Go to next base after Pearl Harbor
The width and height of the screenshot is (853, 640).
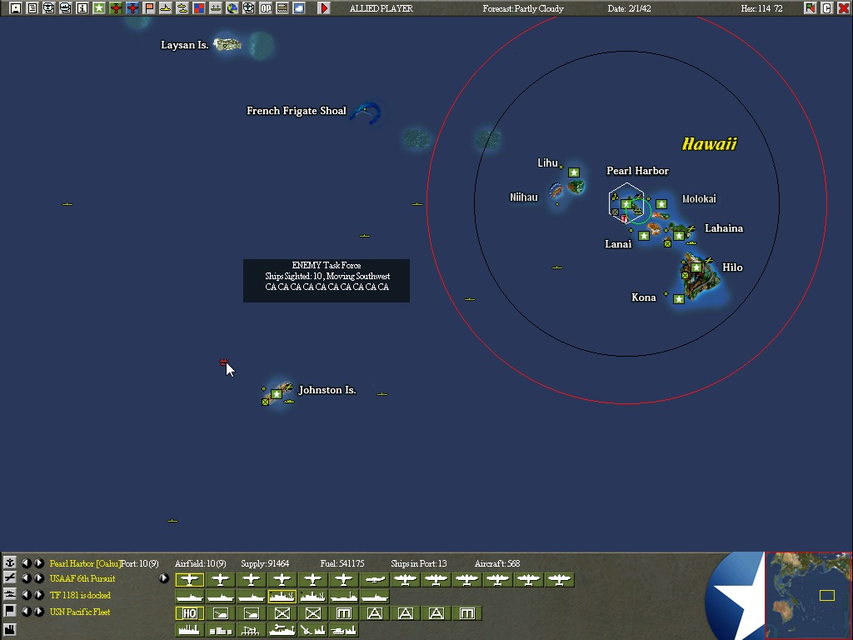tap(39, 562)
